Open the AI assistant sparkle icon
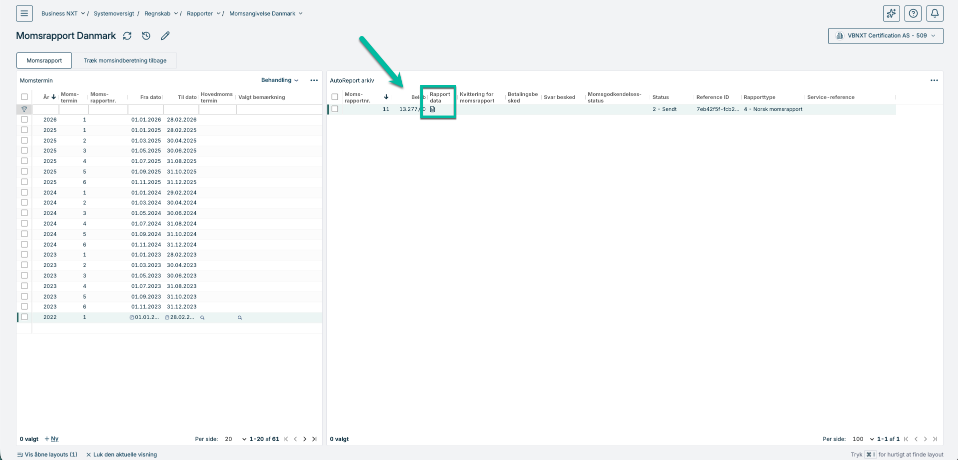The height and width of the screenshot is (460, 958). (x=892, y=13)
